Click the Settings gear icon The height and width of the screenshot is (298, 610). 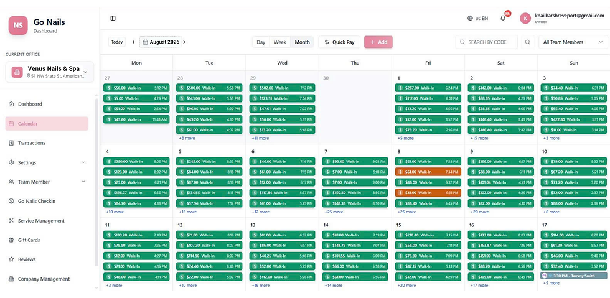coord(11,162)
